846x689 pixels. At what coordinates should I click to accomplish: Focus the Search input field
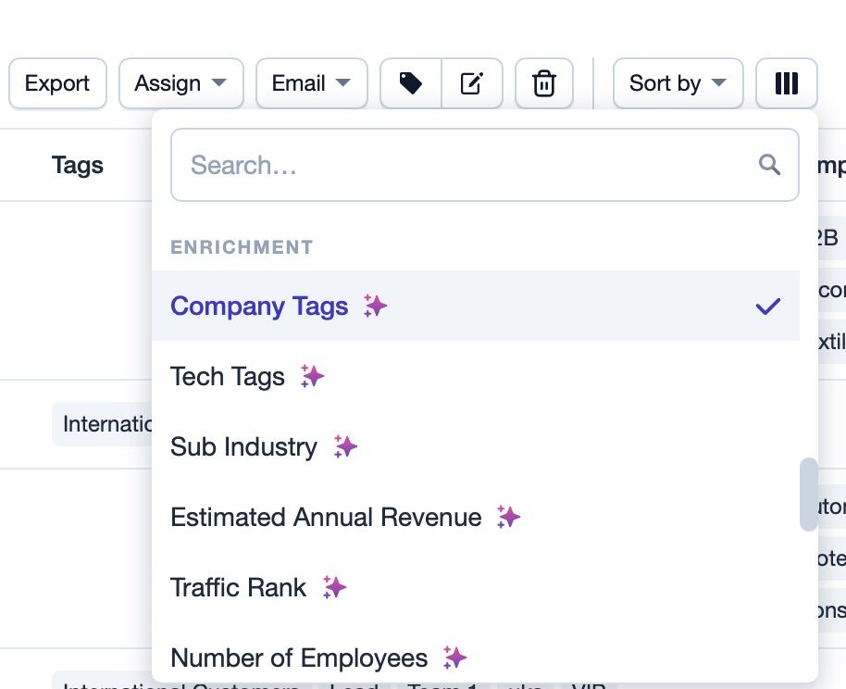[484, 165]
